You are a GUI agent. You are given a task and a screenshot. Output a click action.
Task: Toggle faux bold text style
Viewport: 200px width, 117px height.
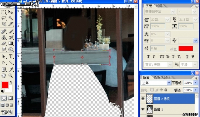coord(148,56)
